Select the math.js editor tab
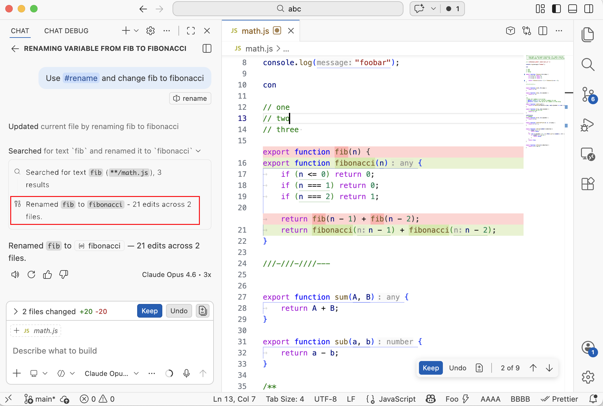603x406 pixels. pyautogui.click(x=255, y=31)
